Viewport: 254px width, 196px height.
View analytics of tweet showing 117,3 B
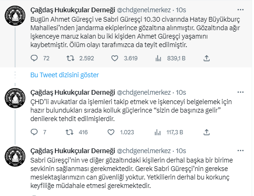[157, 132]
